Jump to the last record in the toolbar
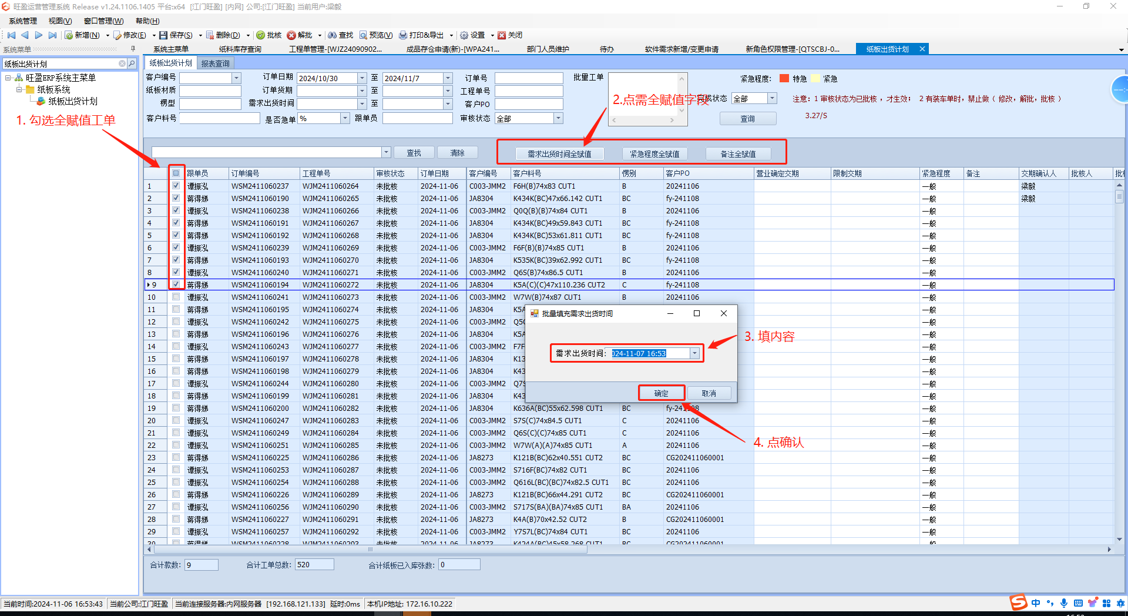 (x=53, y=35)
